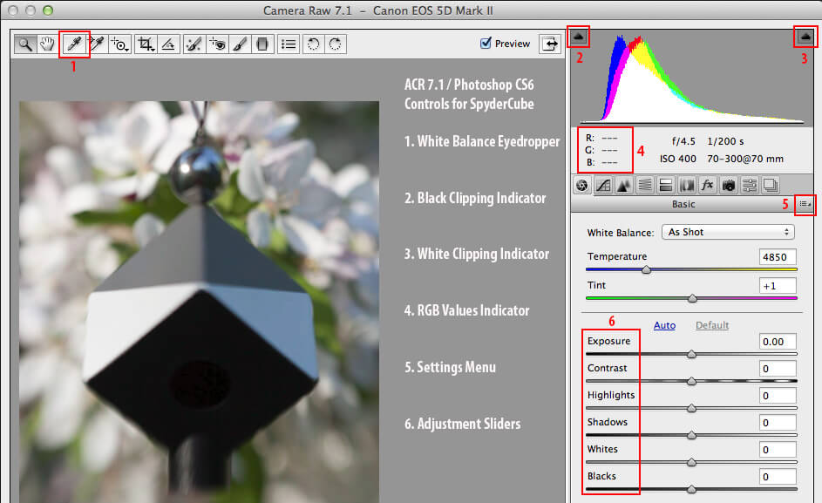Switch to the Camera Calibration tab
Screen dimensions: 822x503
[x=728, y=185]
